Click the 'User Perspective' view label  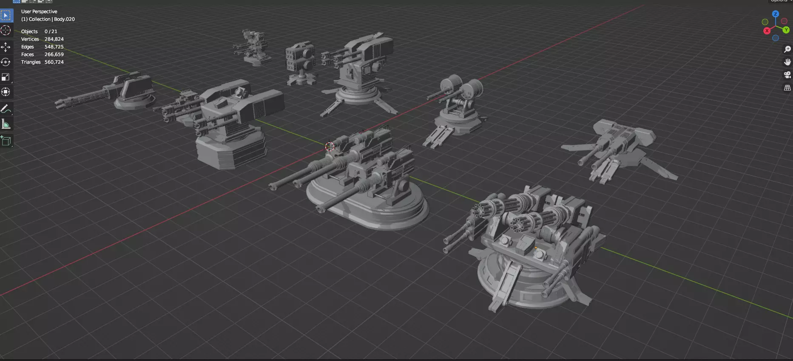pos(39,11)
